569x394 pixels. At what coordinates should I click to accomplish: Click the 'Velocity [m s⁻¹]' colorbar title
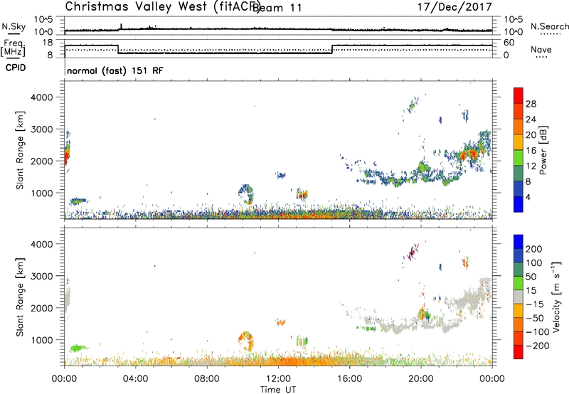[x=555, y=297]
